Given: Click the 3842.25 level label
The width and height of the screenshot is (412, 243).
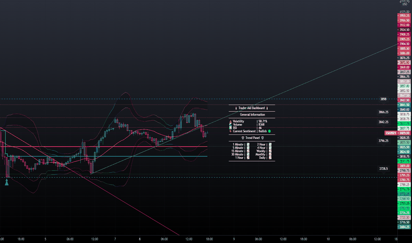Looking at the screenshot, I should pos(383,122).
